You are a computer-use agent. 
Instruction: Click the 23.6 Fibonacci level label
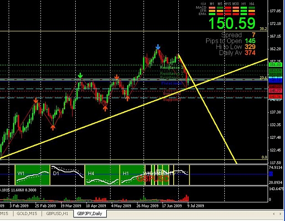pos(263,78)
